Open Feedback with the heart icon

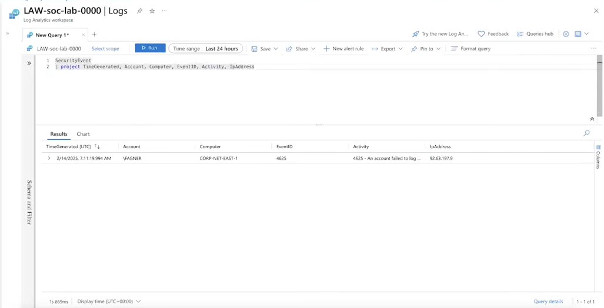pos(493,34)
